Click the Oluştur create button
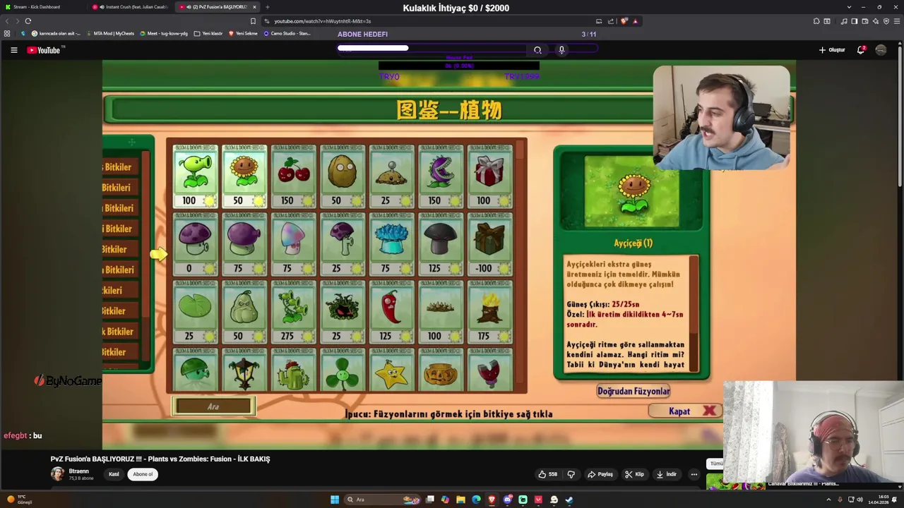Image resolution: width=904 pixels, height=508 pixels. (x=832, y=50)
